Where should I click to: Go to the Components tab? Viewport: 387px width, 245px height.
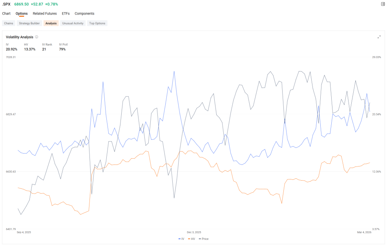click(84, 14)
